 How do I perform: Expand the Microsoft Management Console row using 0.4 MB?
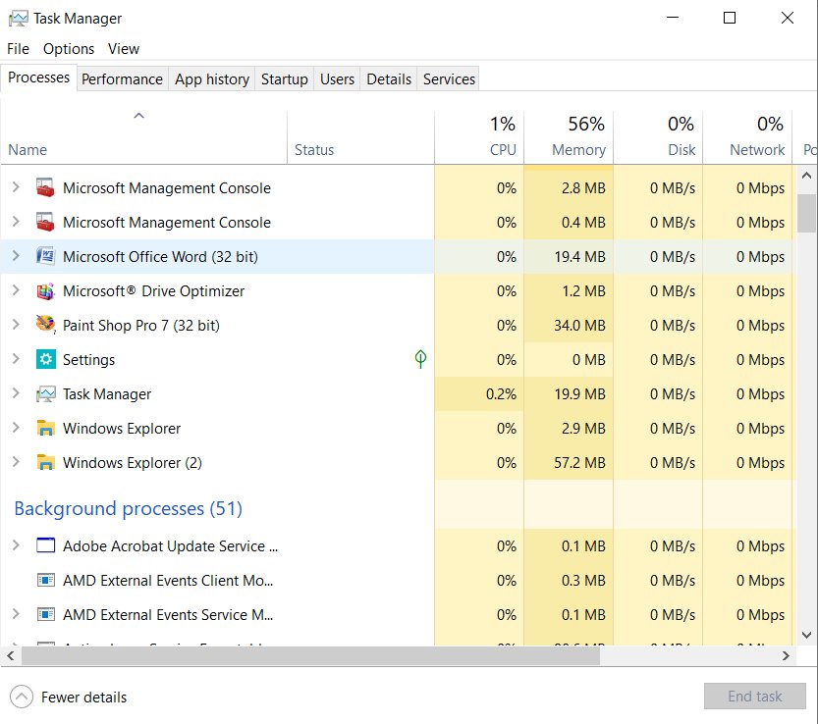(x=16, y=222)
